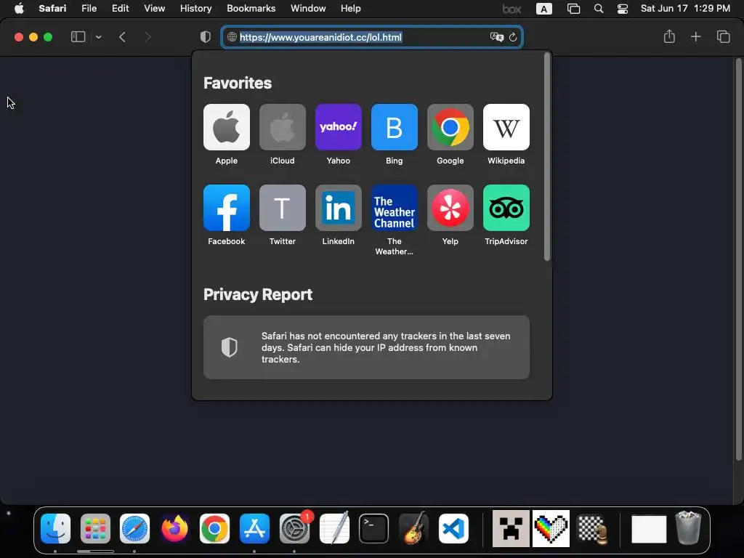Open the Trash
Viewport: 744px width, 558px height.
(x=689, y=527)
